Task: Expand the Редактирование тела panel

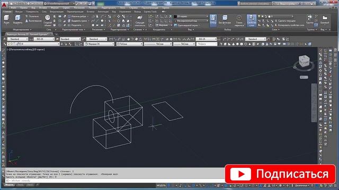Action: (x=74, y=30)
